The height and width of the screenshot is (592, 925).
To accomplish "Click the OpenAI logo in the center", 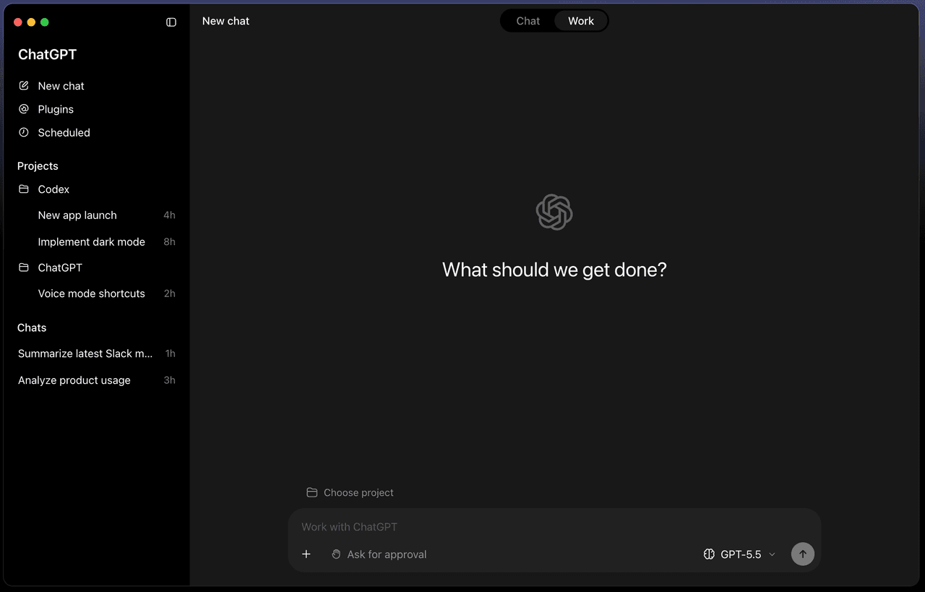I will pos(554,213).
